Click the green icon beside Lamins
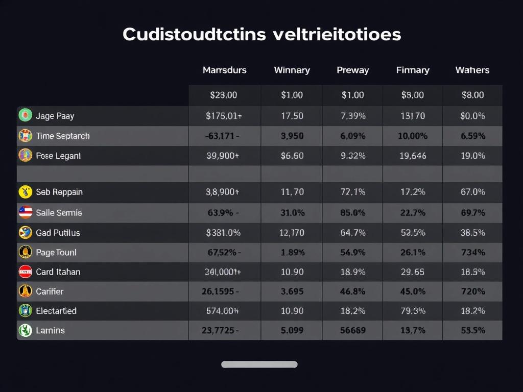The image size is (523, 392). click(25, 330)
